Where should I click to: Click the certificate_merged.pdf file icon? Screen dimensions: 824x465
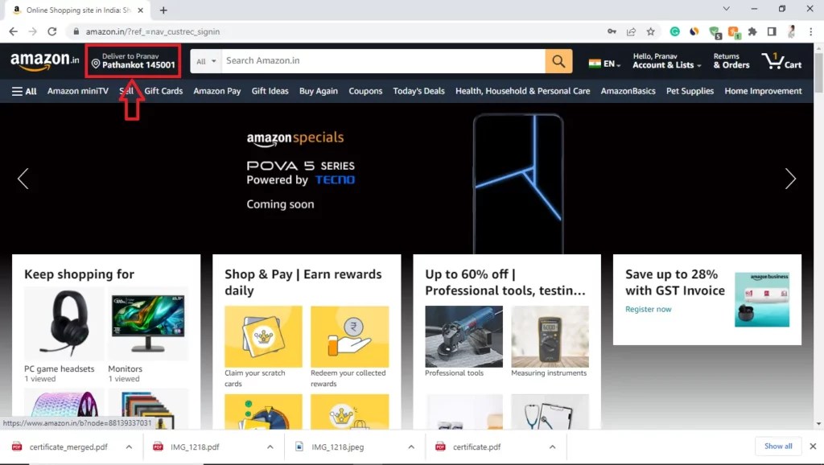[17, 446]
